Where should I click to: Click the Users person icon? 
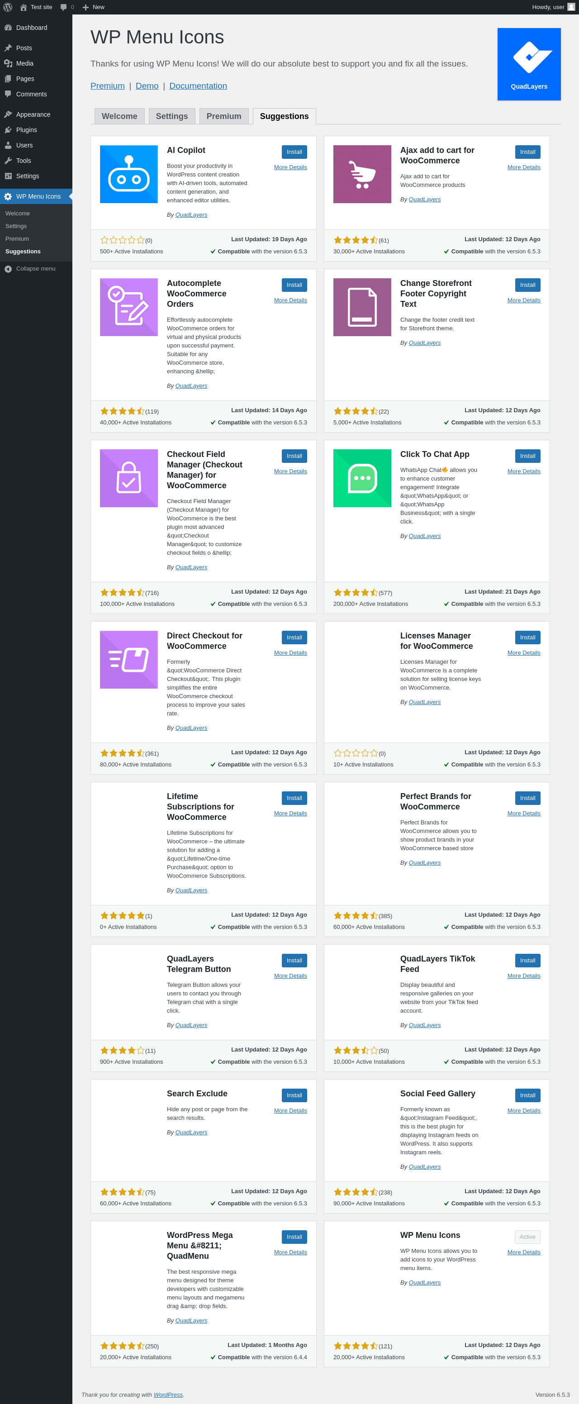pyautogui.click(x=8, y=146)
